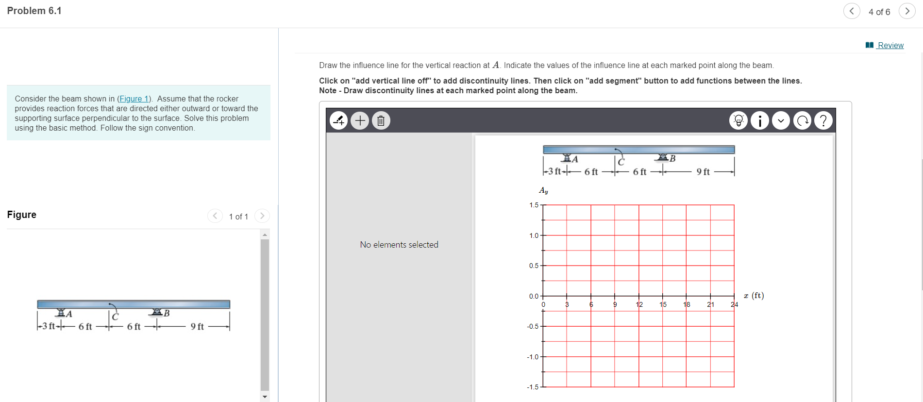The height and width of the screenshot is (402, 923).
Task: Click the figure panel scrollbar thumb
Action: coord(265,315)
